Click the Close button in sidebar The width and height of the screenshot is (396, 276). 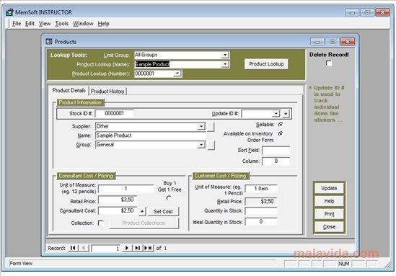coord(329,227)
